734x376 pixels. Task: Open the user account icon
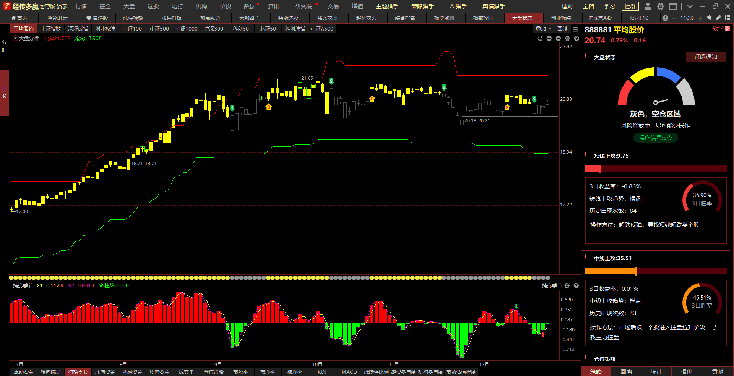[x=648, y=6]
